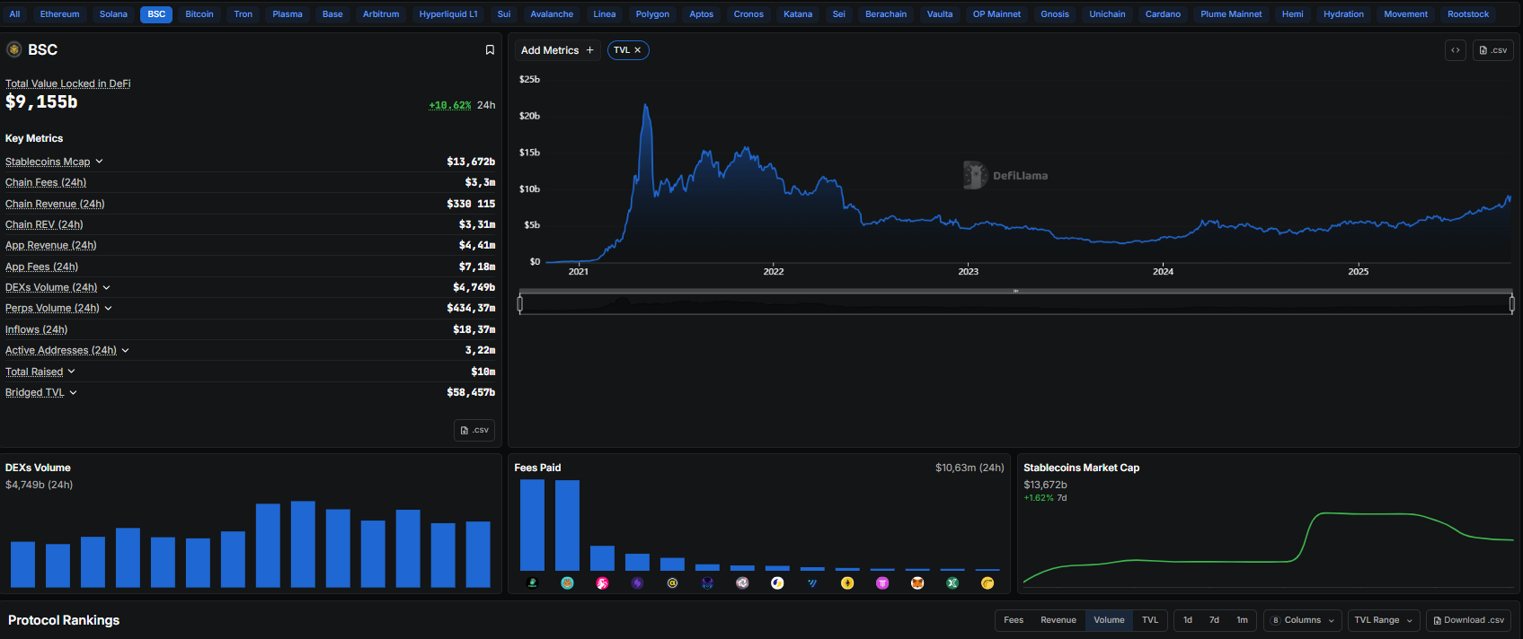1523x639 pixels.
Task: Download chart data via top-right .csv icon
Action: [x=1492, y=50]
